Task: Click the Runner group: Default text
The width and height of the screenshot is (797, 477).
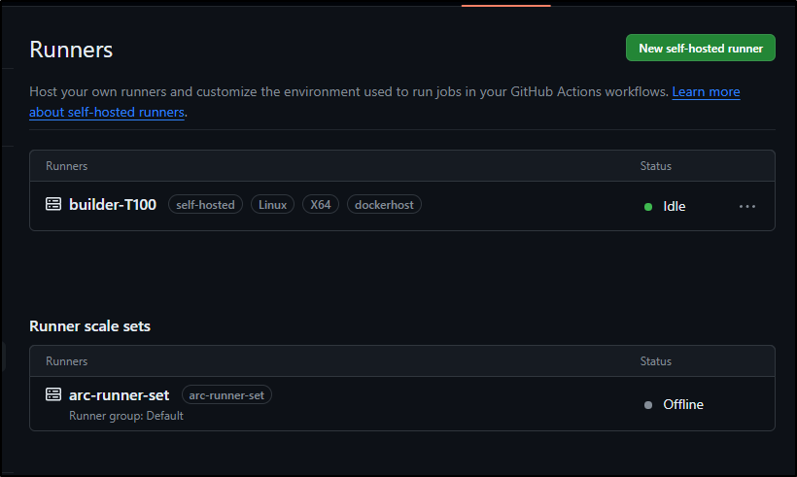Action: (x=126, y=416)
